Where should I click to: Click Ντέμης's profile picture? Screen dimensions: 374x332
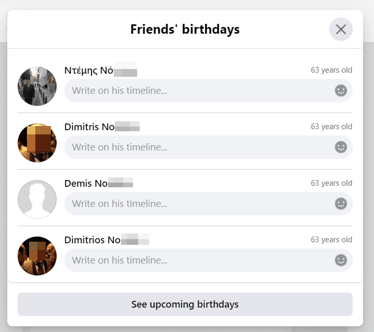click(x=37, y=86)
